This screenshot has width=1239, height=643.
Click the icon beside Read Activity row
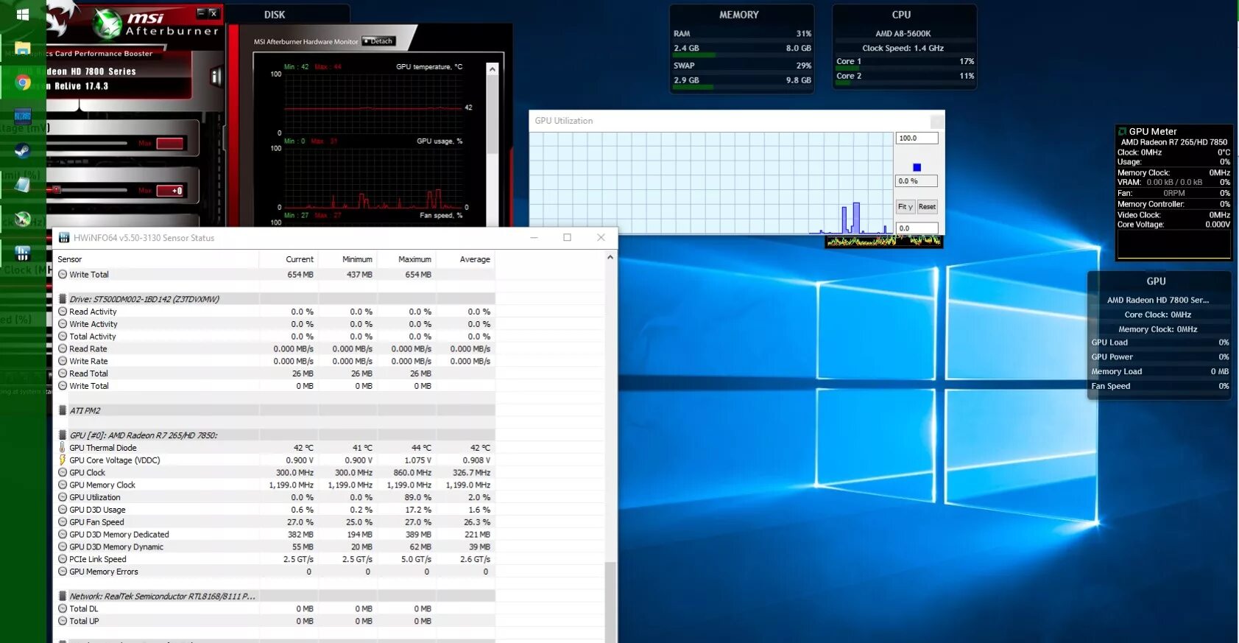click(63, 312)
